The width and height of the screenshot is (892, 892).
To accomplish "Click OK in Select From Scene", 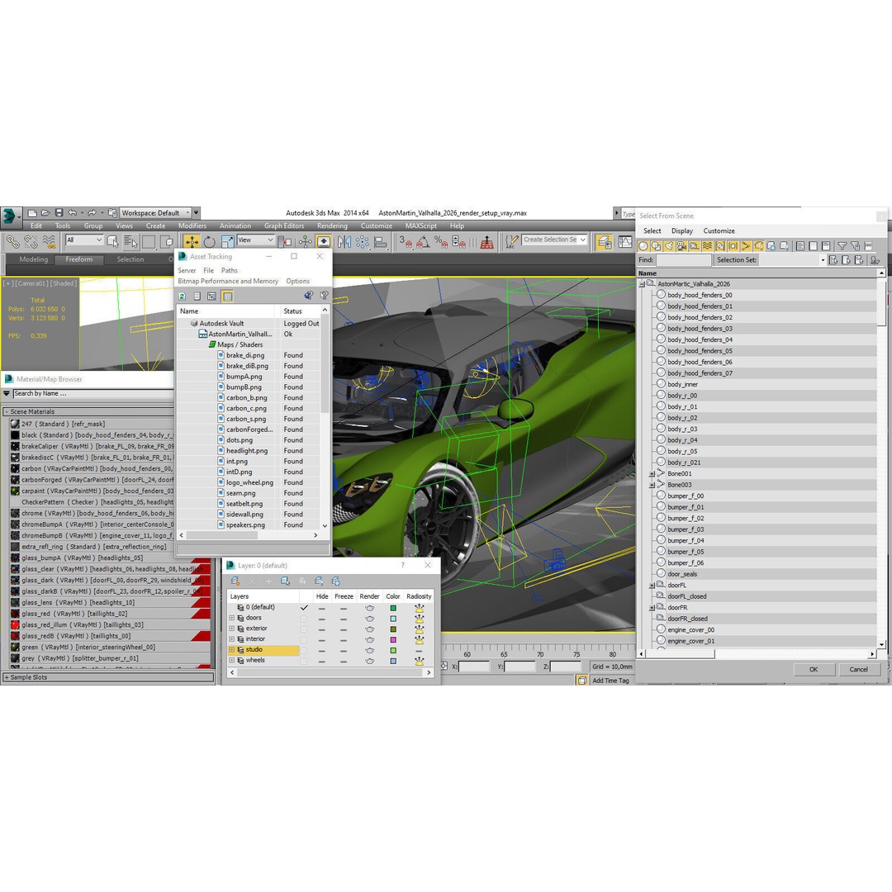I will (814, 670).
